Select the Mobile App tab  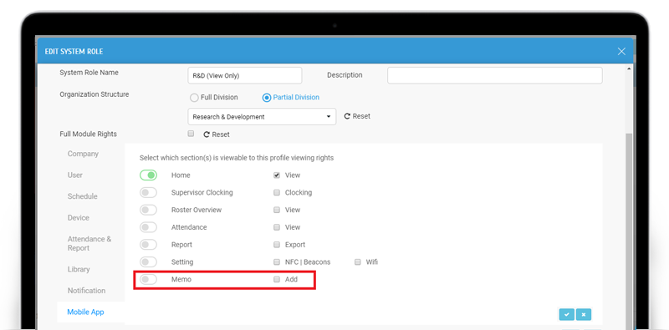pos(86,312)
